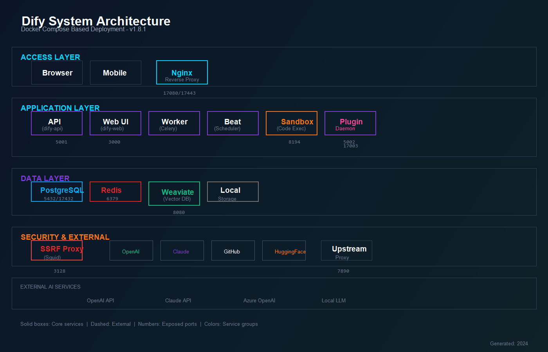This screenshot has height=352, width=548.
Task: Open the Upstream Proxy node
Action: point(346,250)
